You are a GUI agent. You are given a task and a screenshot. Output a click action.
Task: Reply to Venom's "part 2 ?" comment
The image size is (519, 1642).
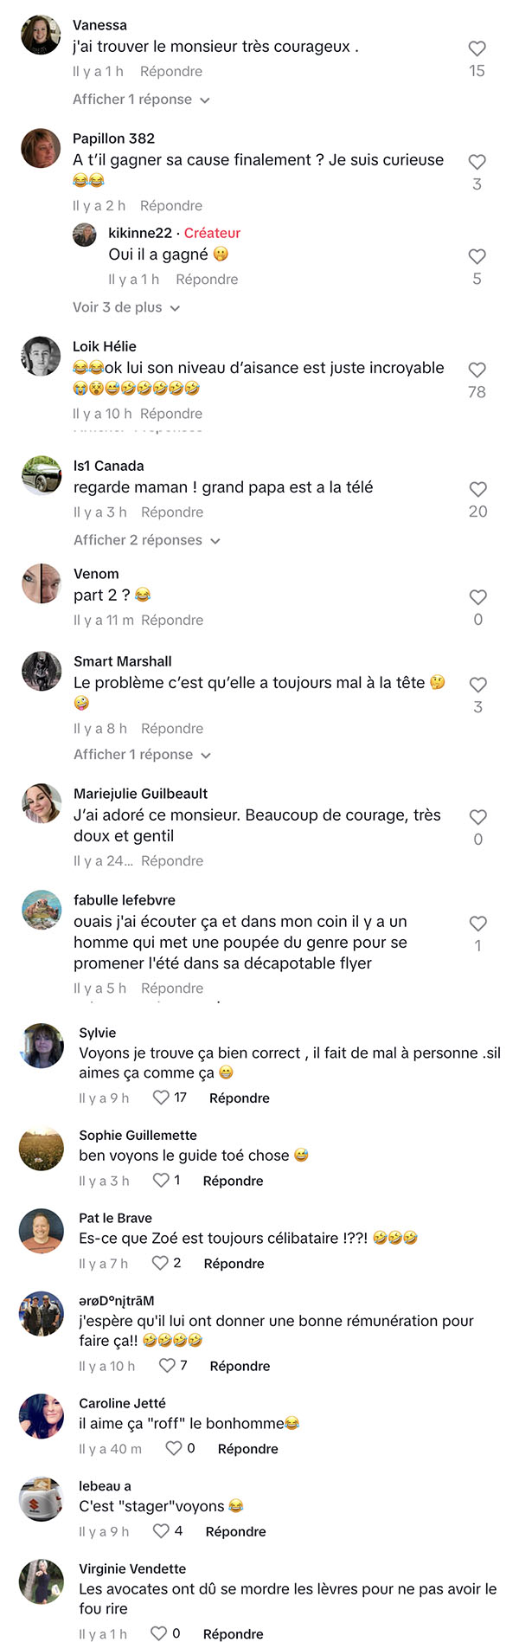click(172, 620)
